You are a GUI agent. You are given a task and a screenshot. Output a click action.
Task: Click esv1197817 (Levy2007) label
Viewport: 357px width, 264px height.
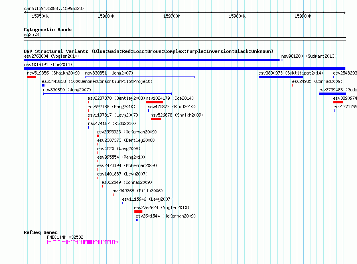click(x=113, y=115)
